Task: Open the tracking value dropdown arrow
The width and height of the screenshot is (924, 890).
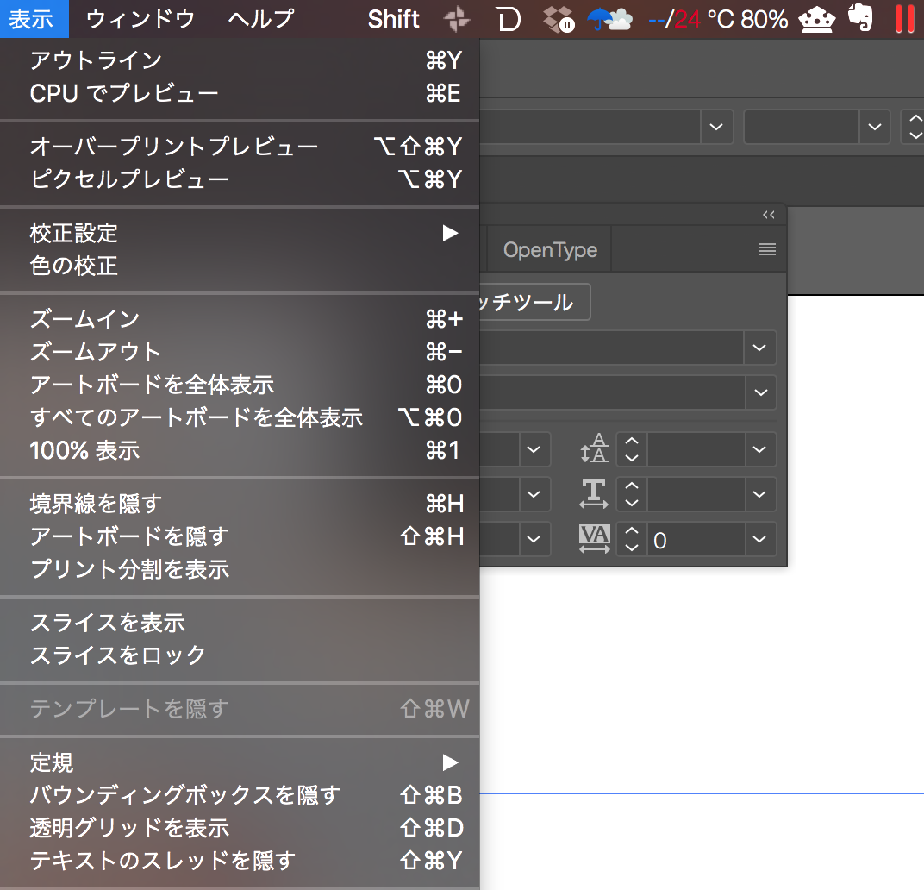Action: 760,538
